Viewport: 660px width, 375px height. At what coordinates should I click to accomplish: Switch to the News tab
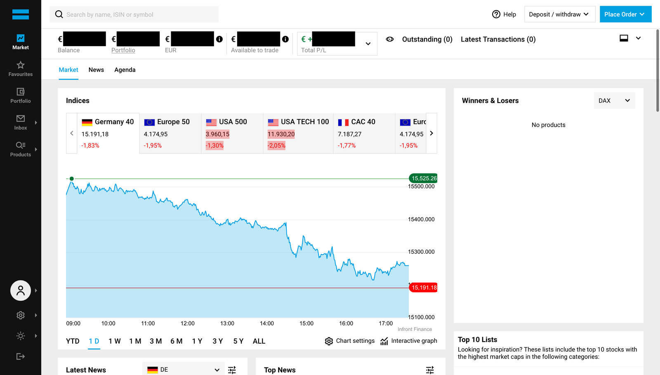tap(96, 70)
